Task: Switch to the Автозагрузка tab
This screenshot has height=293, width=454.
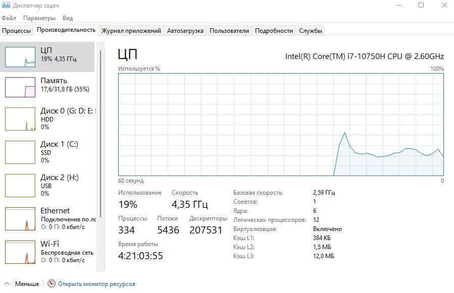Action: (x=185, y=31)
